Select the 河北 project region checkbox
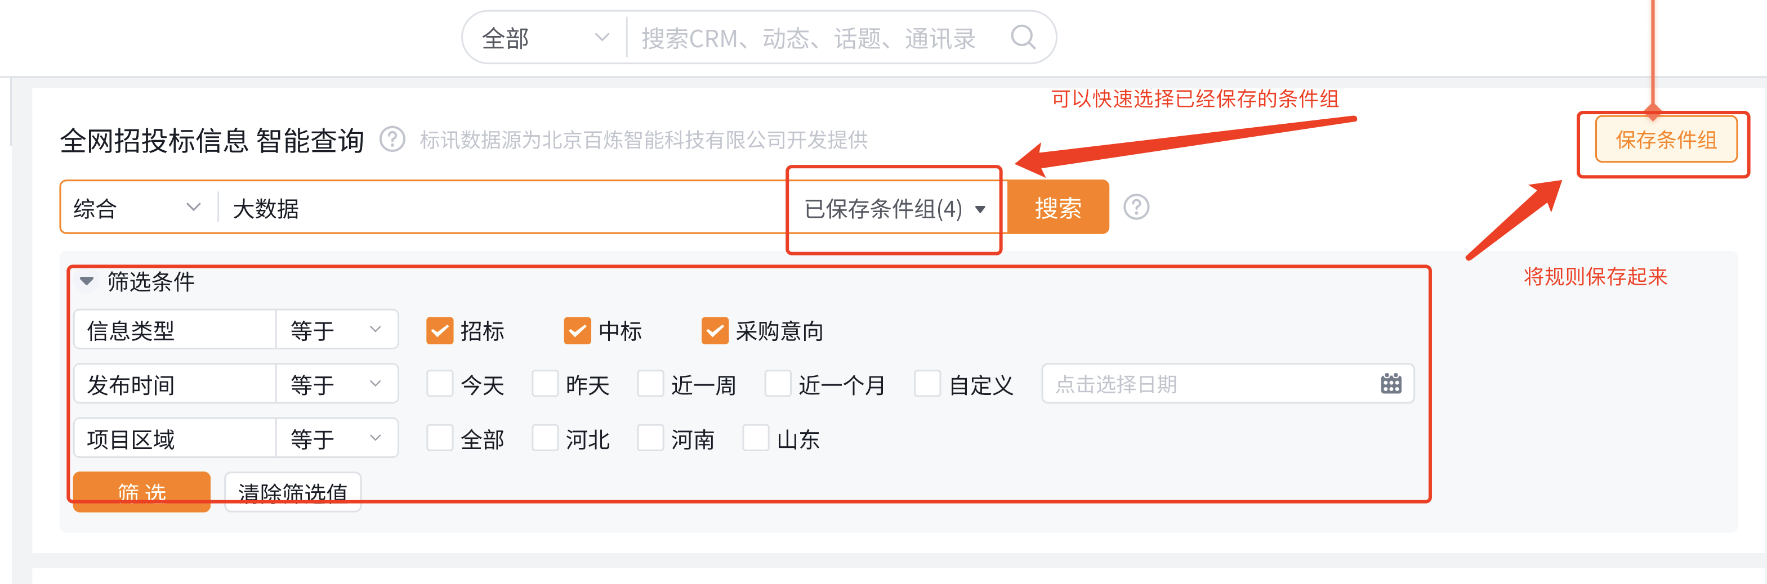Screen dimensions: 1767x584 (x=545, y=438)
